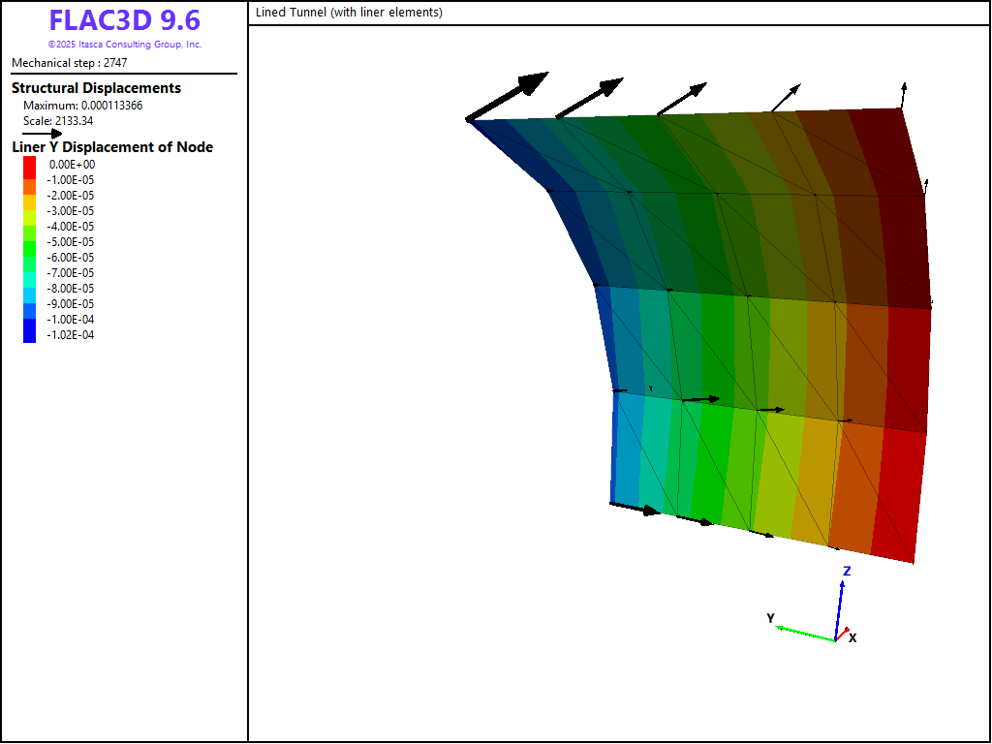Viewport: 992px width, 744px height.
Task: Pick the red 0.00E+00 legend swatch
Action: 29,165
